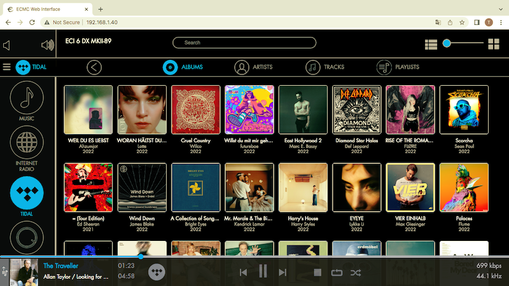Viewport: 509px width, 286px height.
Task: Stop playback
Action: coord(317,273)
